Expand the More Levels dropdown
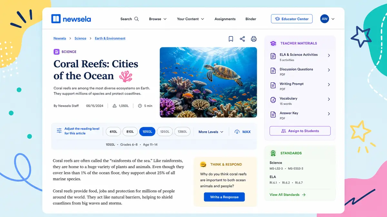The height and width of the screenshot is (217, 387). (211, 132)
